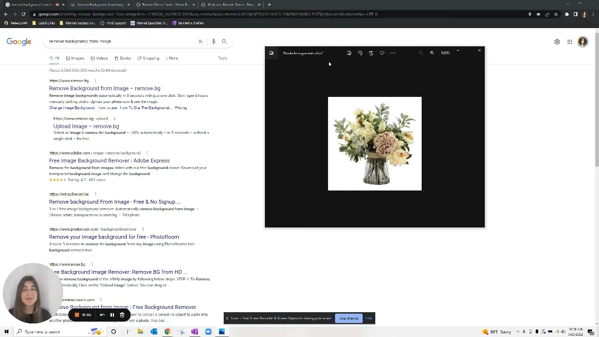The height and width of the screenshot is (337, 599).
Task: Open the More search filters menu
Action: [172, 58]
